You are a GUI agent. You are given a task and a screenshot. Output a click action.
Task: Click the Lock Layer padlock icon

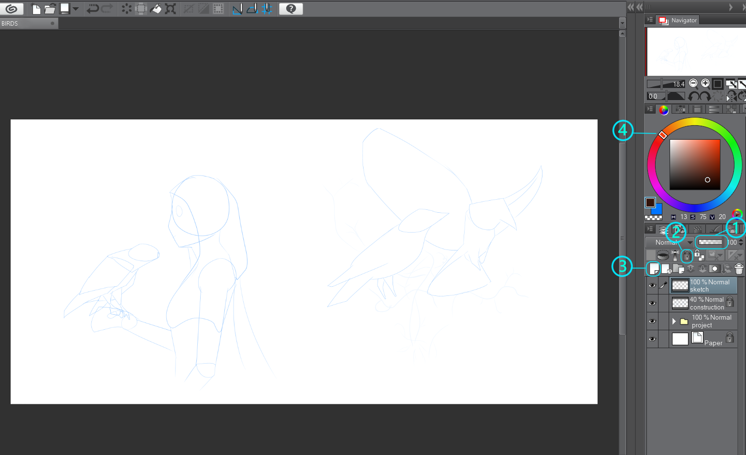(687, 255)
